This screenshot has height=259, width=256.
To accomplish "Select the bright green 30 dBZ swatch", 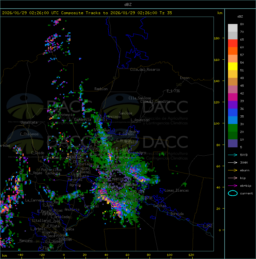I will pyautogui.click(x=233, y=128).
